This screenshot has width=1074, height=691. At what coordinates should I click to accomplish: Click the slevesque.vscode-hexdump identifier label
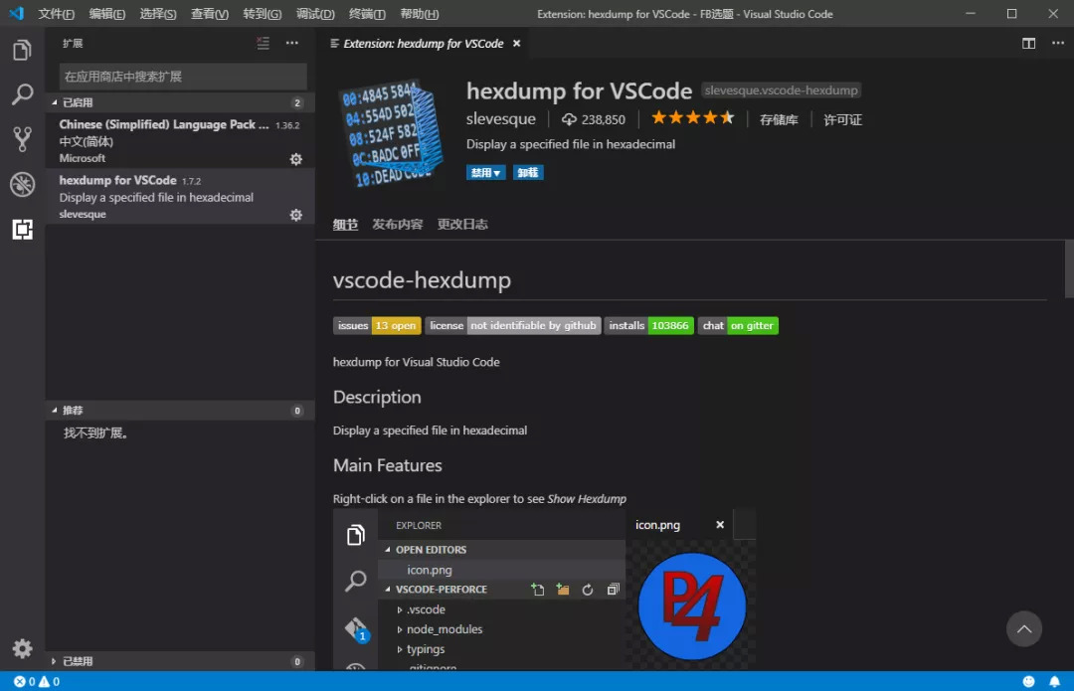781,90
